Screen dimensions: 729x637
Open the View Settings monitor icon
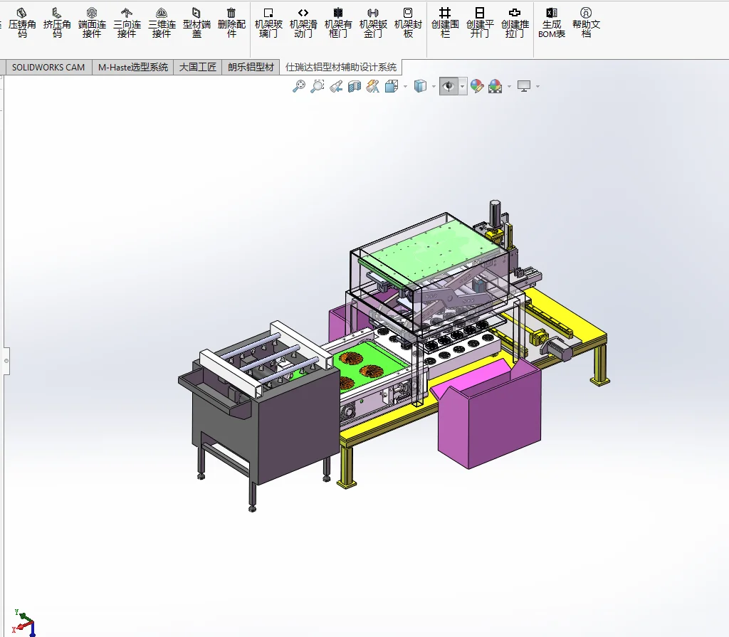pyautogui.click(x=524, y=86)
